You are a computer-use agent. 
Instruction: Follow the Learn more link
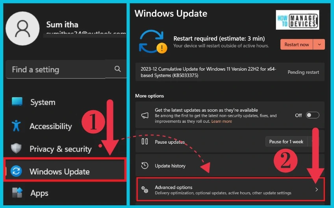(x=221, y=121)
